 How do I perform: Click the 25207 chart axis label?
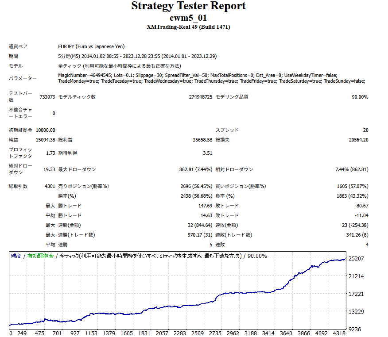pos(356,259)
